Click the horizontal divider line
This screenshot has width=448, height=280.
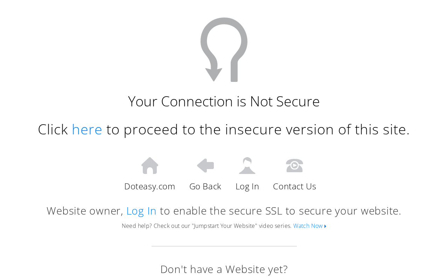pyautogui.click(x=224, y=246)
